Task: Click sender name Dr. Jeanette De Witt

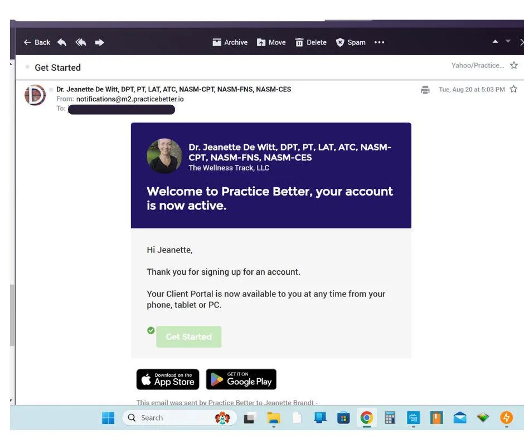Action: tap(173, 89)
